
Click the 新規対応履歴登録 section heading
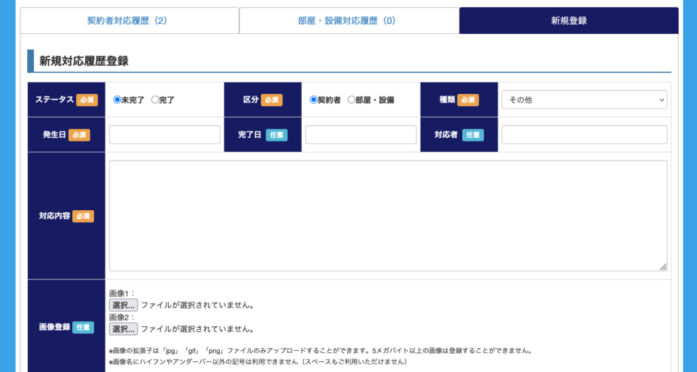[84, 61]
